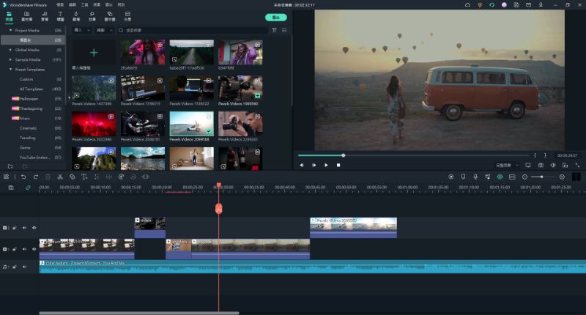Toggle the lock on the audio track
Viewport: 586px width, 315px height.
click(x=15, y=267)
